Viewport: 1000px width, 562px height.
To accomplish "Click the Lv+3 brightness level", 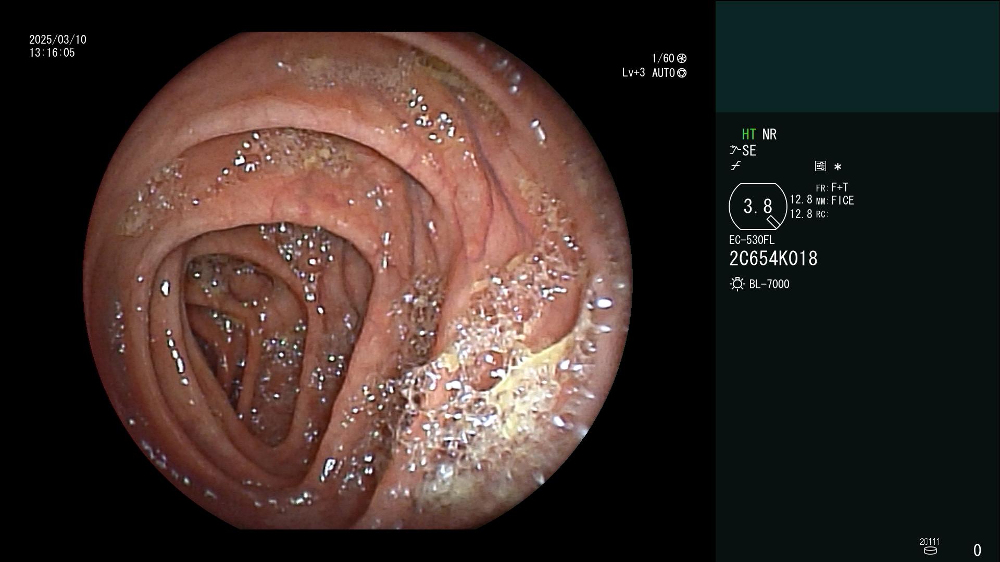I will pyautogui.click(x=633, y=72).
